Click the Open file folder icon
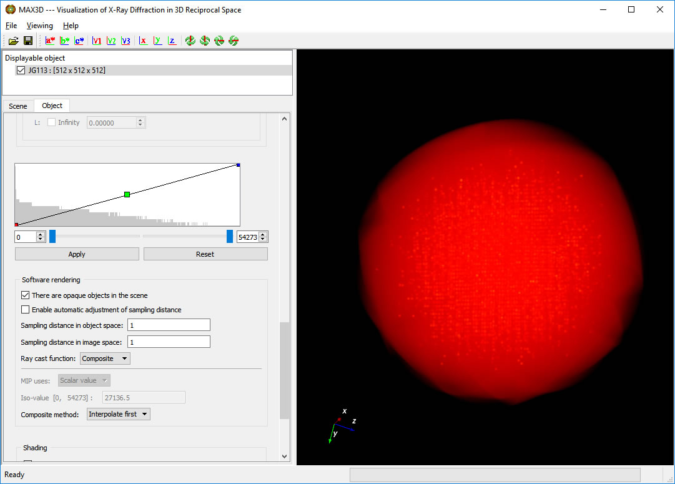This screenshot has width=675, height=484. 13,41
